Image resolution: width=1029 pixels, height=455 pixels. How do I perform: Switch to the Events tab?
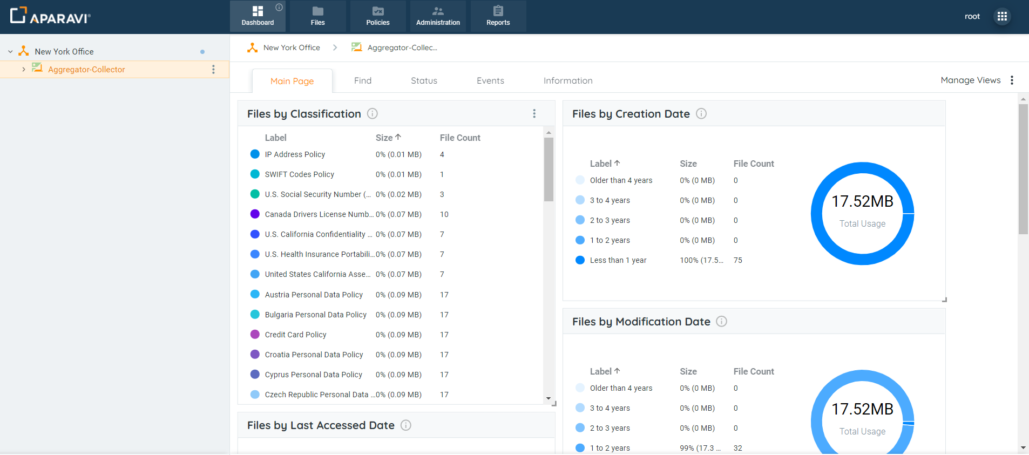(x=490, y=81)
